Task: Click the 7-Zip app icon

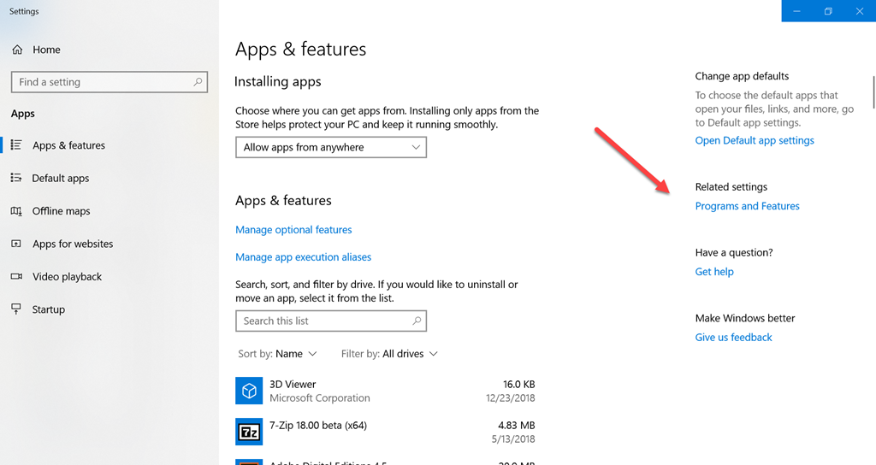Action: (x=249, y=432)
